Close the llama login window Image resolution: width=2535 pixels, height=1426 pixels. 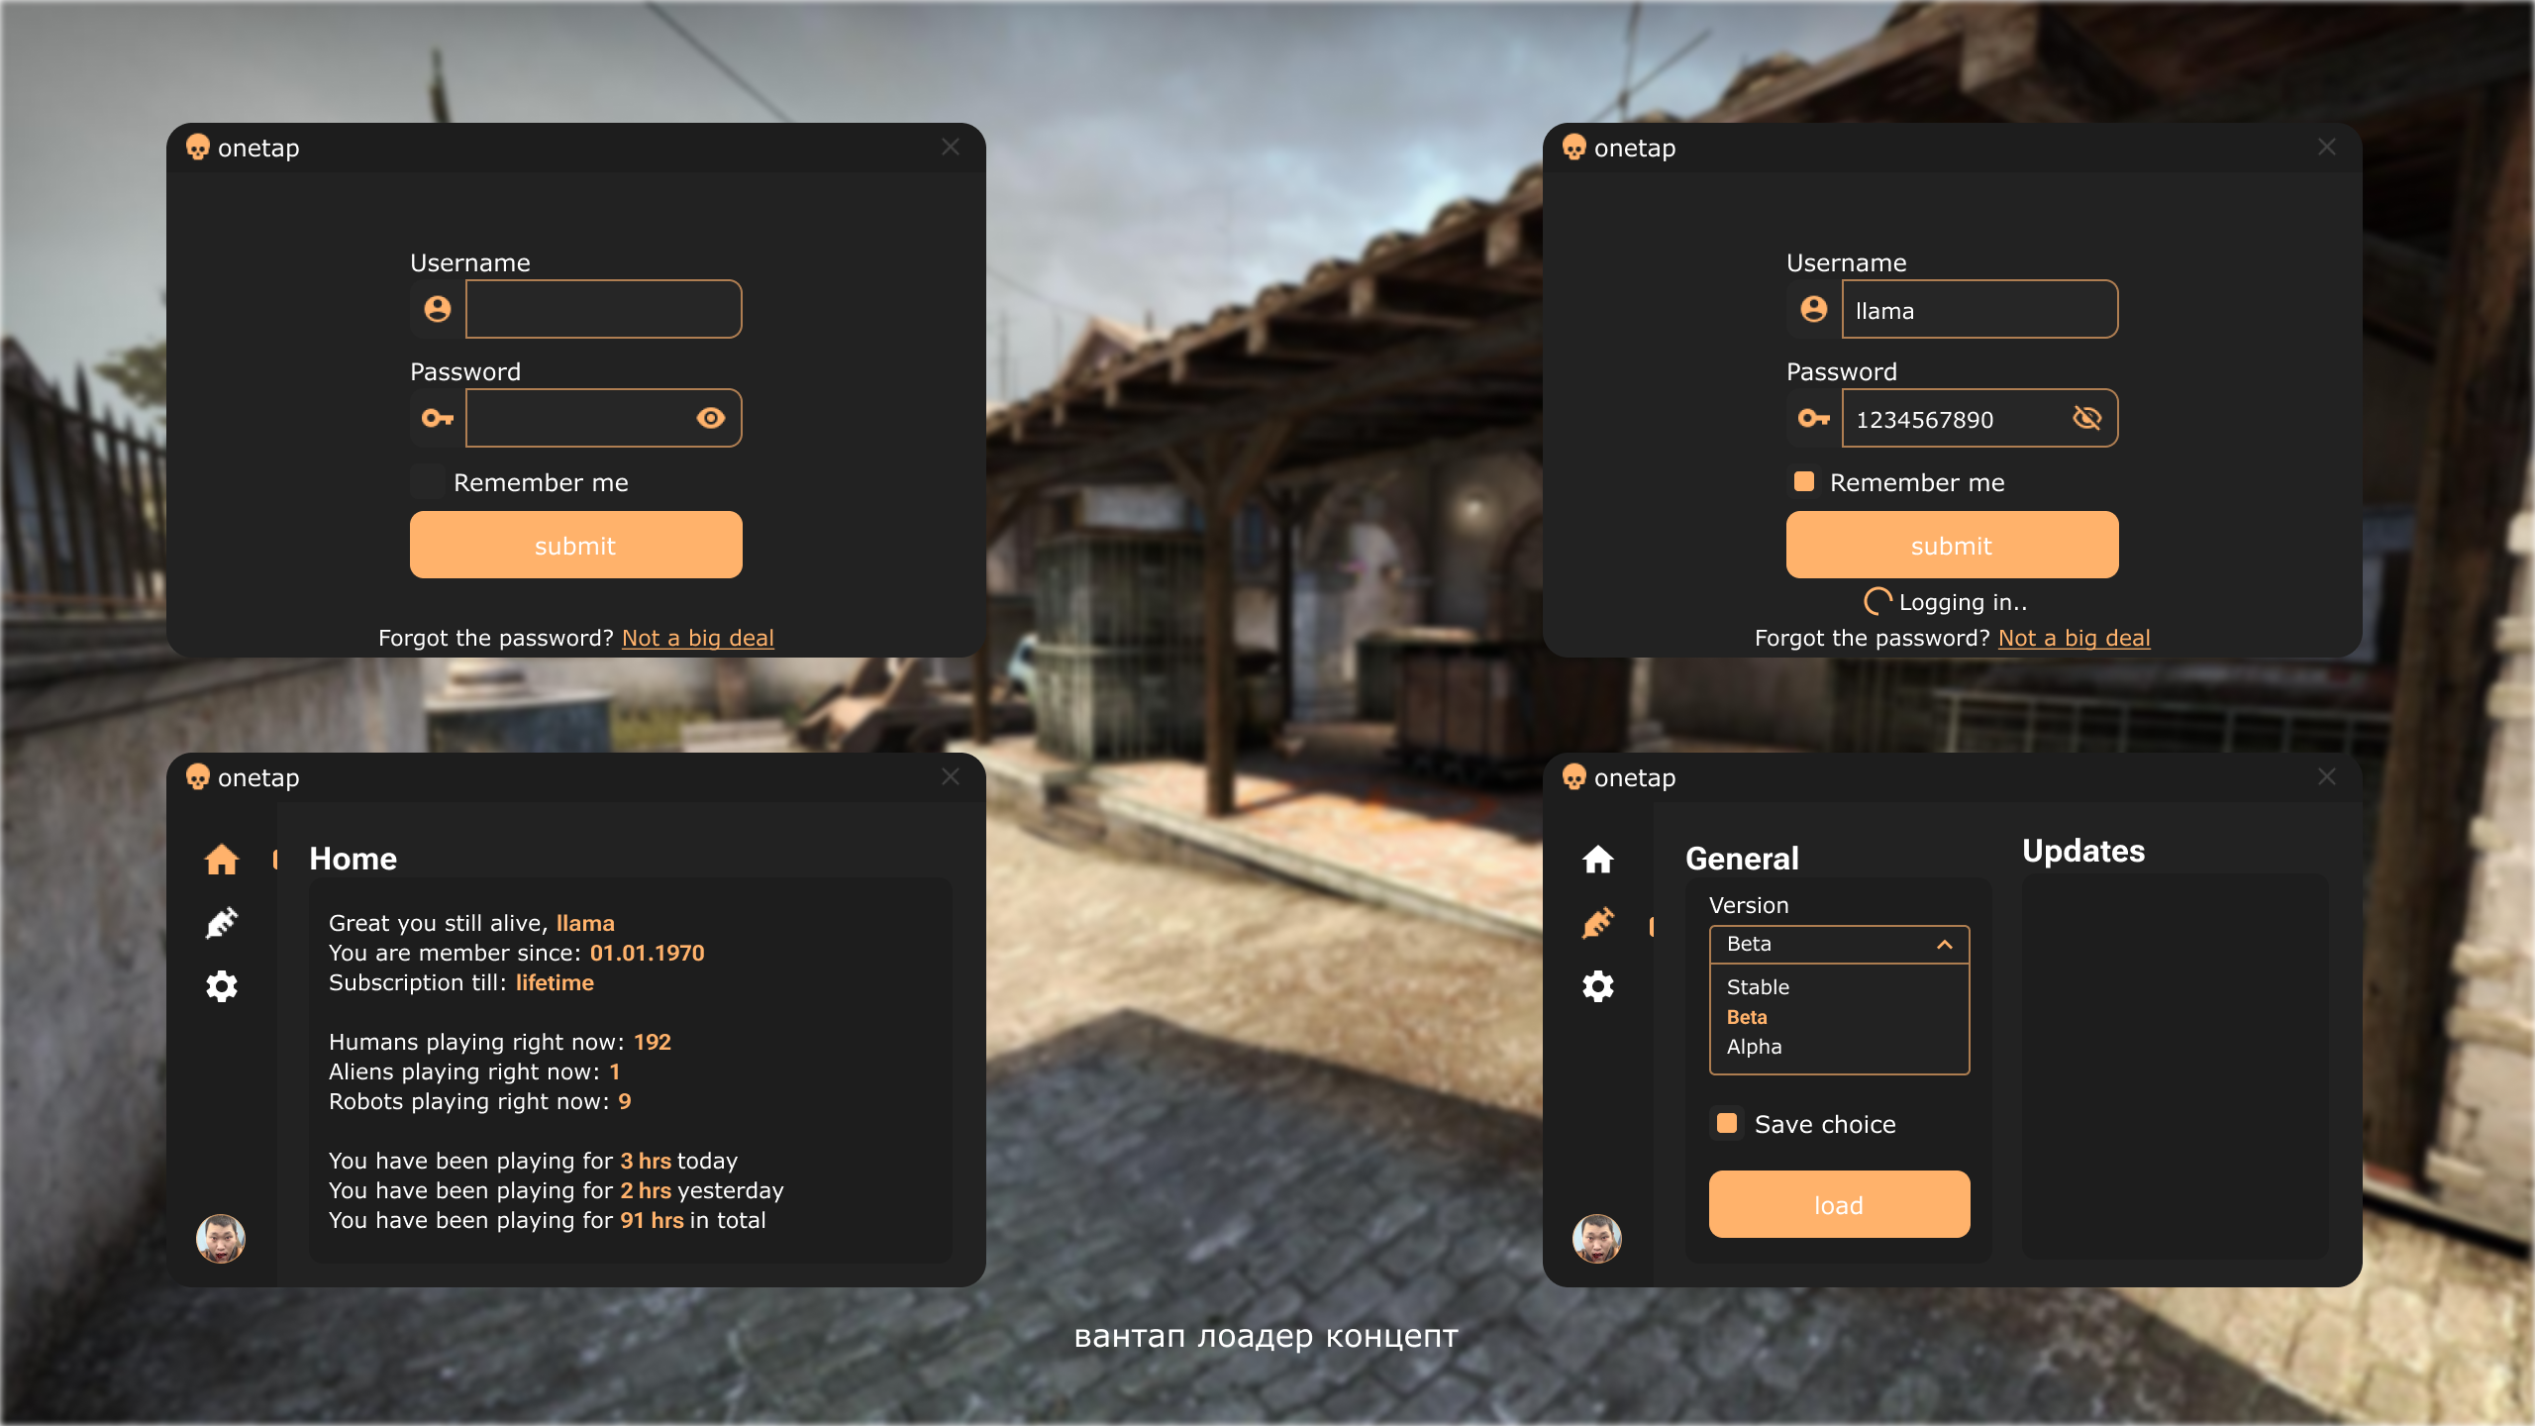tap(2327, 147)
